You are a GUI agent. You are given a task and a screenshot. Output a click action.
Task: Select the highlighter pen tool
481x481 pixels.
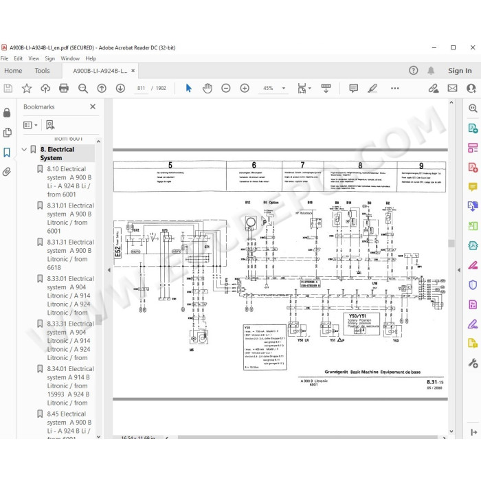[x=372, y=89]
